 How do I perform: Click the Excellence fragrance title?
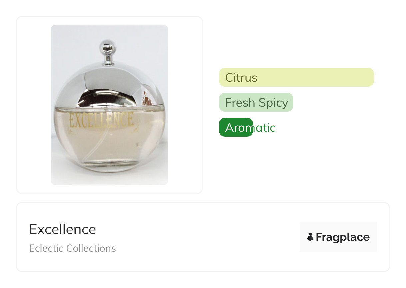point(63,229)
